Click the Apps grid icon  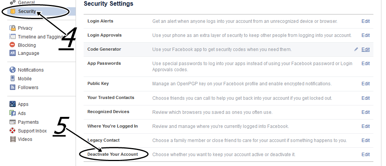coord(13,104)
